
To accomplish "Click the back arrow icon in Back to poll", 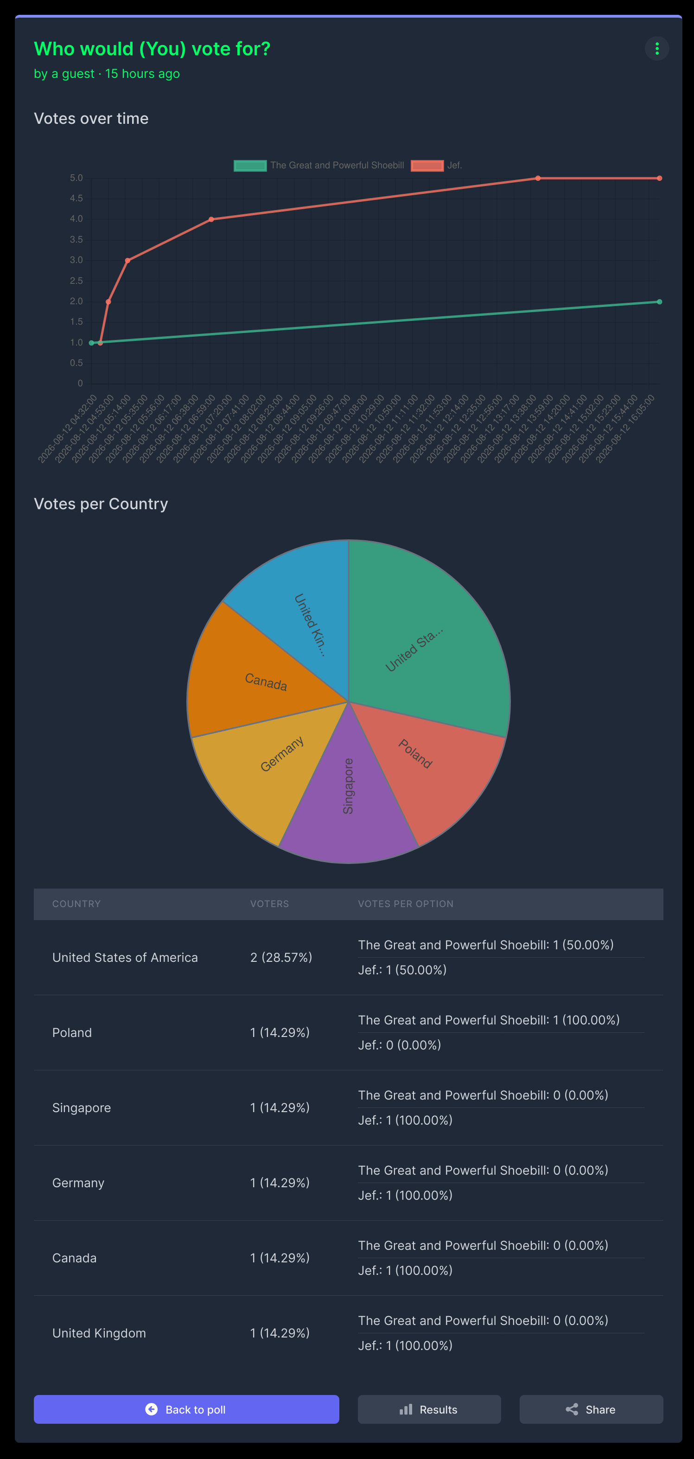I will click(151, 1409).
